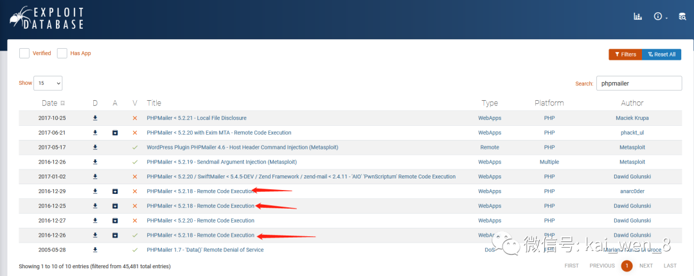Get vulnerable app for 2017-06-21 Exim exploit
694x276 pixels.
pyautogui.click(x=115, y=133)
